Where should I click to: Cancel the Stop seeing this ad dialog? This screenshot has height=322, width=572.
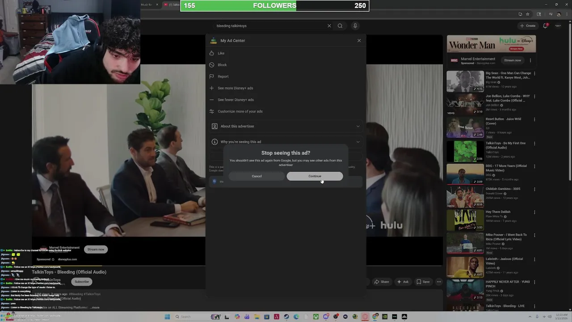pyautogui.click(x=257, y=176)
